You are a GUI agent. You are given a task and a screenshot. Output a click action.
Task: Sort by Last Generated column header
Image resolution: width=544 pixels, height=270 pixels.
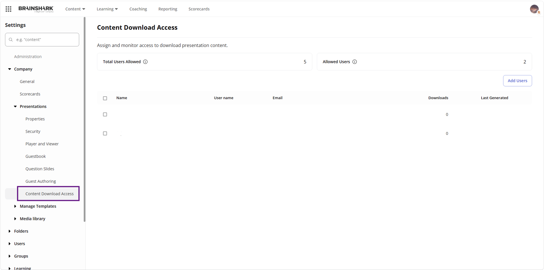click(494, 98)
